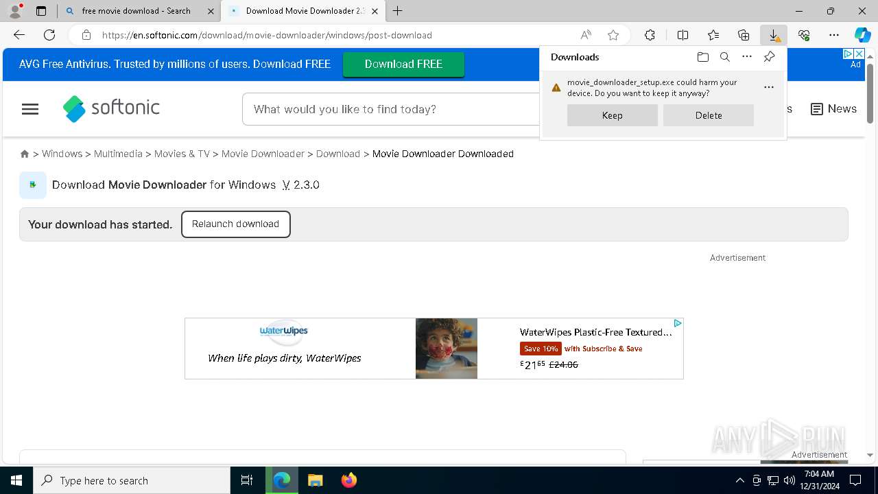Screen dimensions: 878x494
Task: Keep the movie_downloader_setup.exe file
Action: pos(613,115)
